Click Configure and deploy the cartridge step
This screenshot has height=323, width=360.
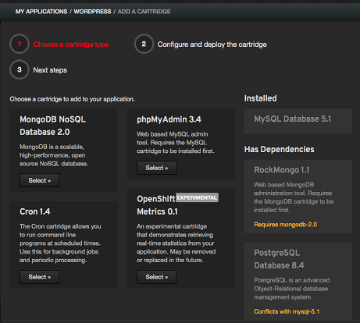pos(212,44)
